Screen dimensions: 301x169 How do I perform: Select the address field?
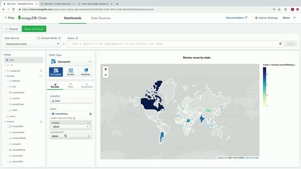(16, 81)
